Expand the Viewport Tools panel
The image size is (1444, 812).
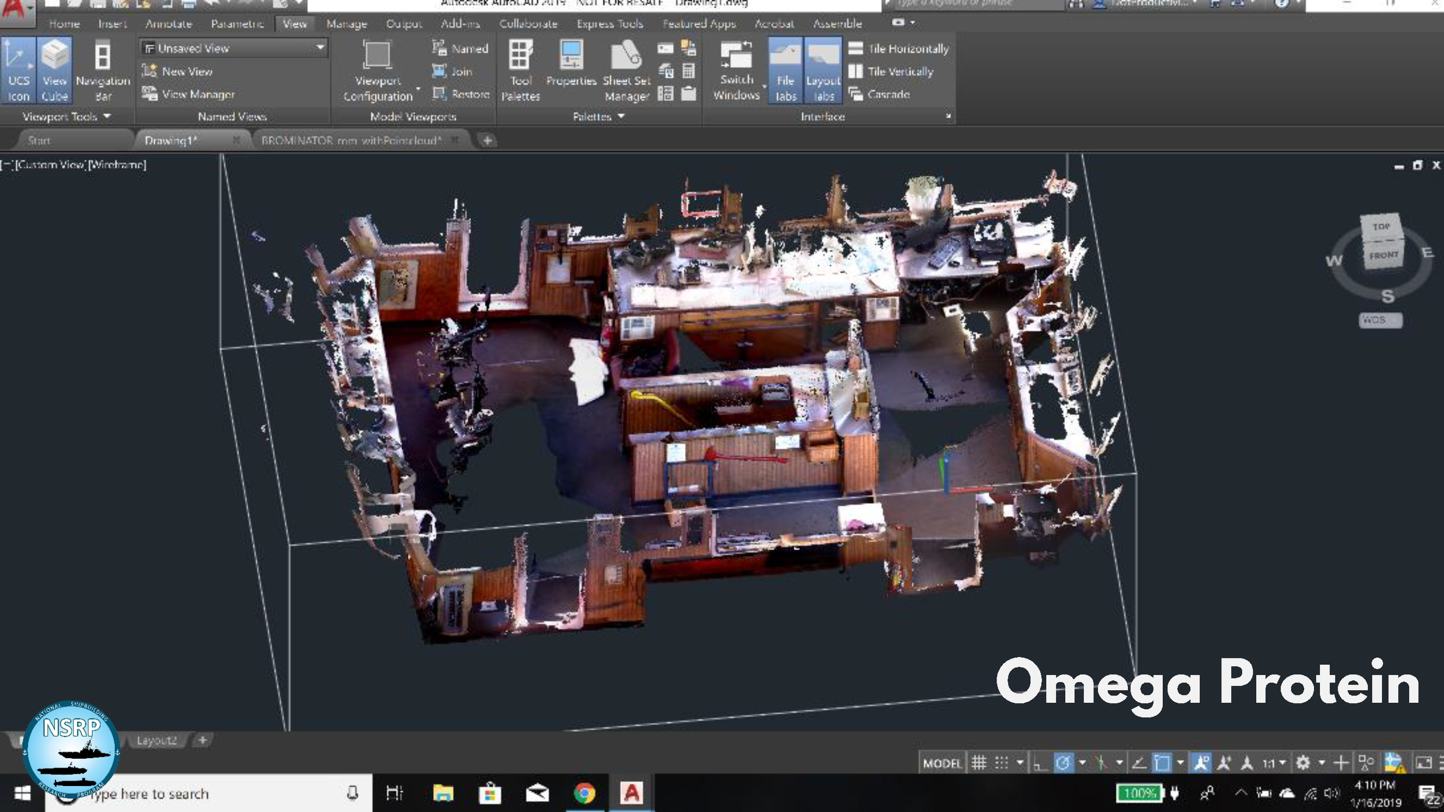pyautogui.click(x=66, y=117)
